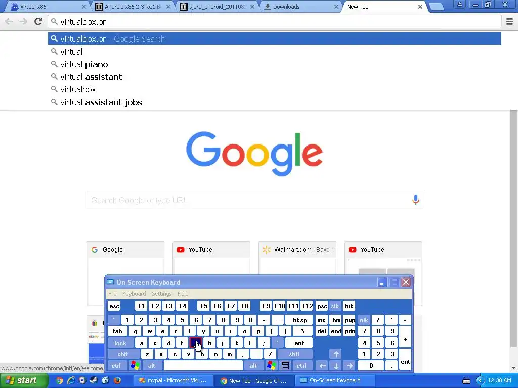The width and height of the screenshot is (518, 388).
Task: Click the down arrow key
Action: pos(336,366)
